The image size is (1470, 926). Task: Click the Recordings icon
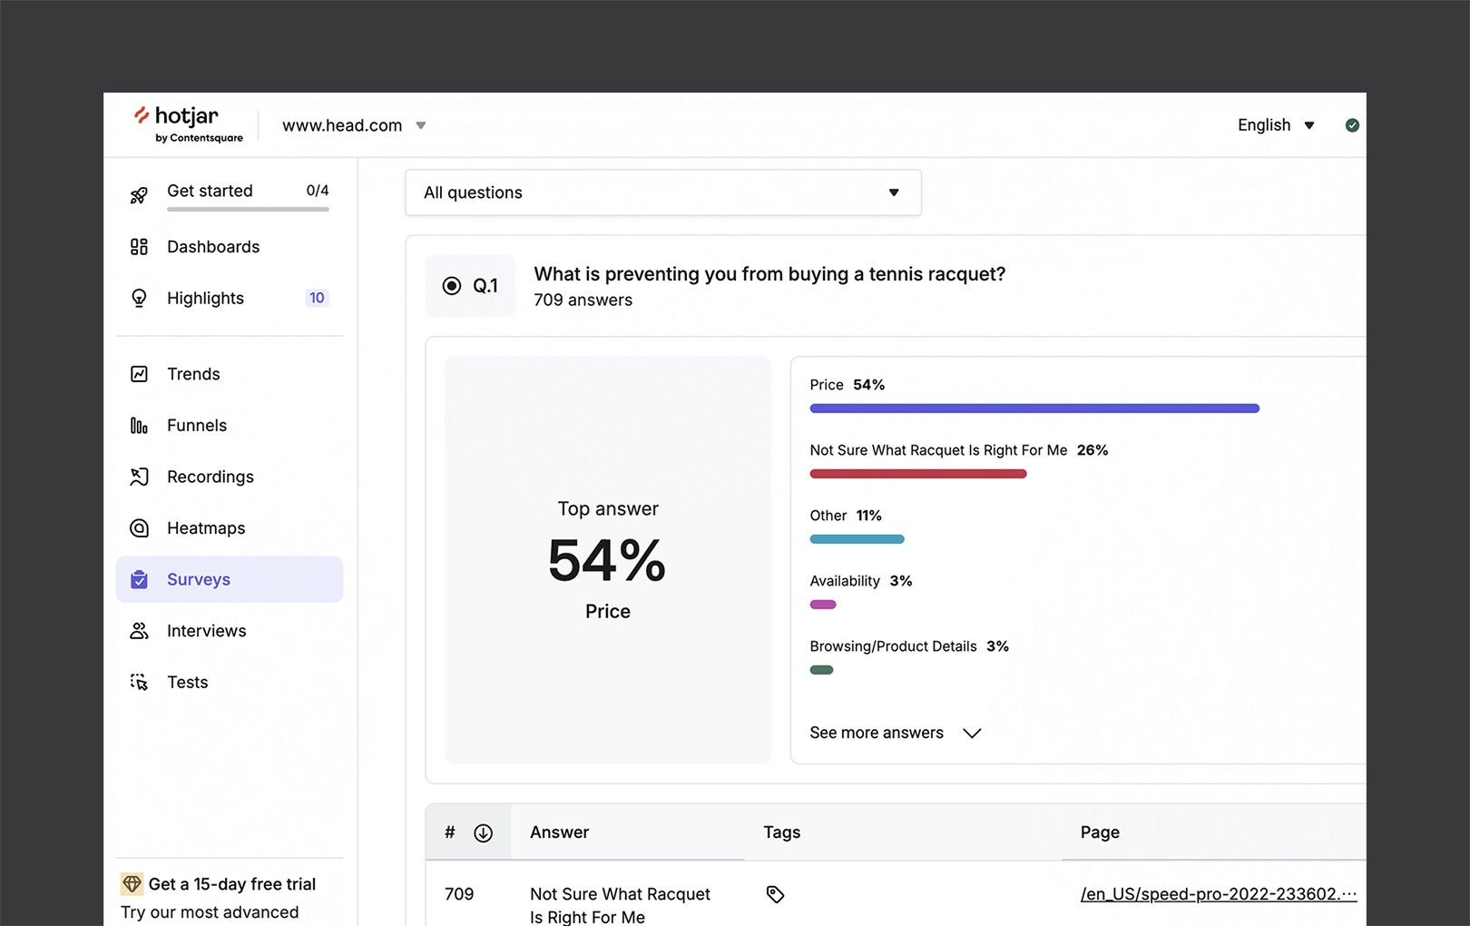tap(139, 477)
